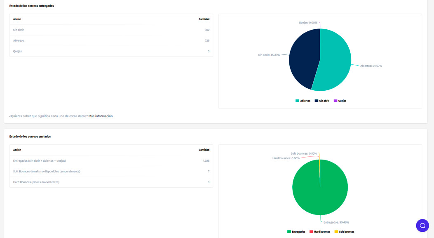434x238 pixels.
Task: Click the teal Abiertos legend swatch
Action: point(297,101)
